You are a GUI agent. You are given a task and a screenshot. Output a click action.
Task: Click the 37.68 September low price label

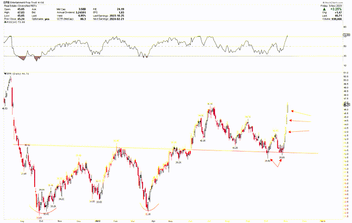pos(24,173)
